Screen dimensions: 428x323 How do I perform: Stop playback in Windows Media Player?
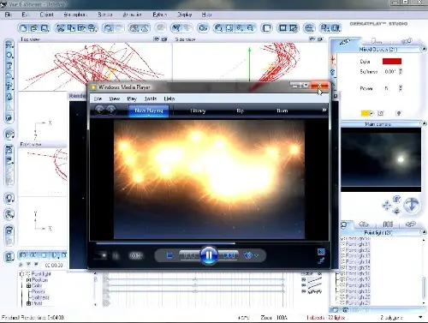click(x=169, y=255)
